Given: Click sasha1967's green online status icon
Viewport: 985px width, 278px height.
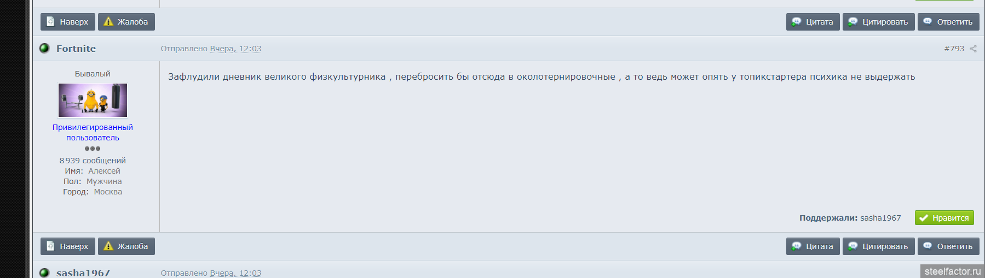Looking at the screenshot, I should [45, 273].
